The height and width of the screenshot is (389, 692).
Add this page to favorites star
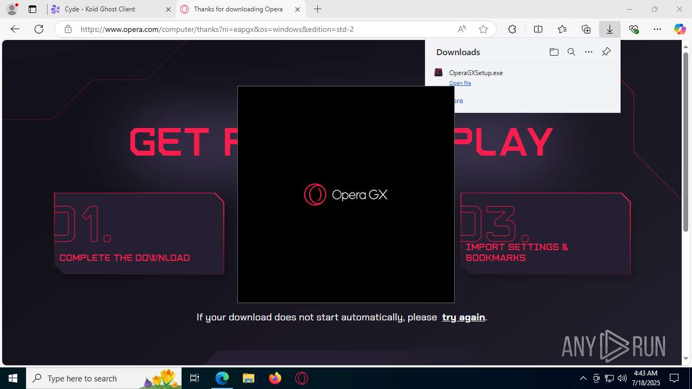coord(483,29)
